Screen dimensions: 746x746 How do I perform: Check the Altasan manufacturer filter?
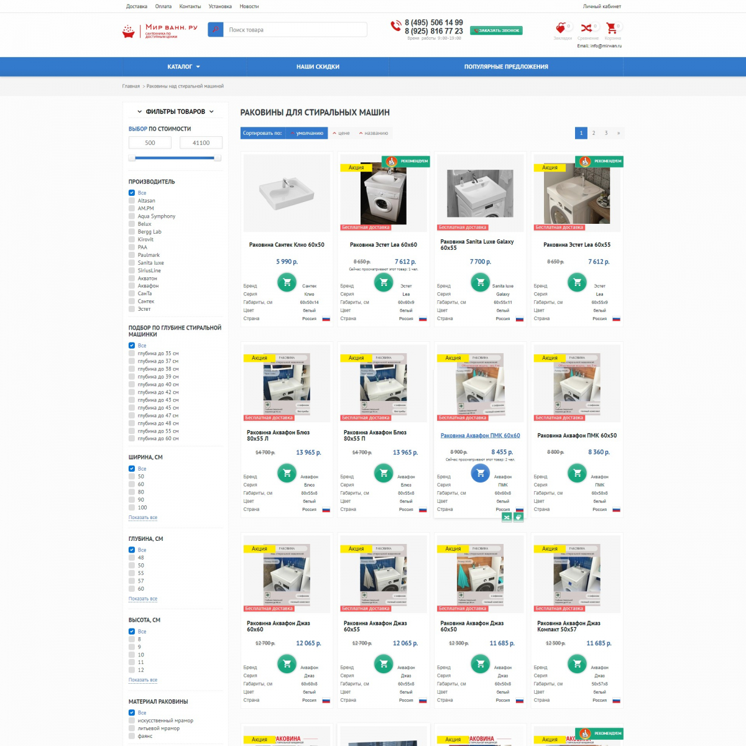tap(132, 201)
